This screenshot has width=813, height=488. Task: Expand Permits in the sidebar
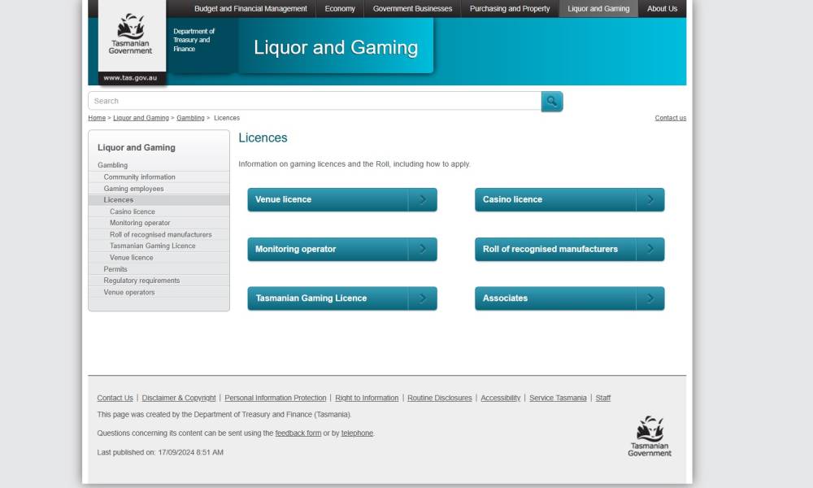click(115, 269)
